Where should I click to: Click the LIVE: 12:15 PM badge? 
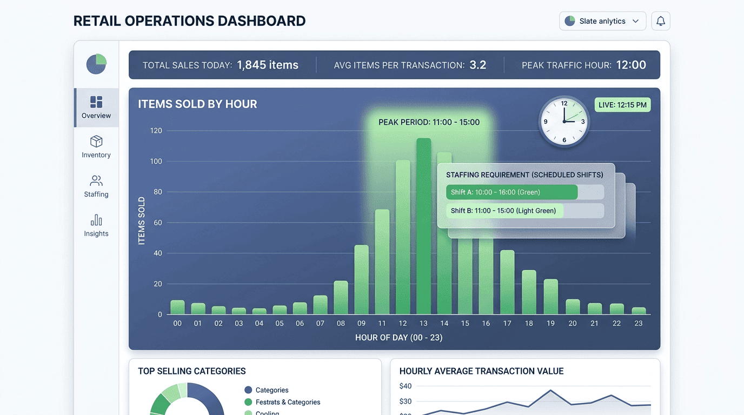(x=622, y=105)
